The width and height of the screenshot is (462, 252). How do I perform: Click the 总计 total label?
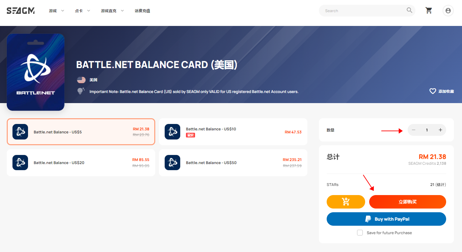coord(333,157)
